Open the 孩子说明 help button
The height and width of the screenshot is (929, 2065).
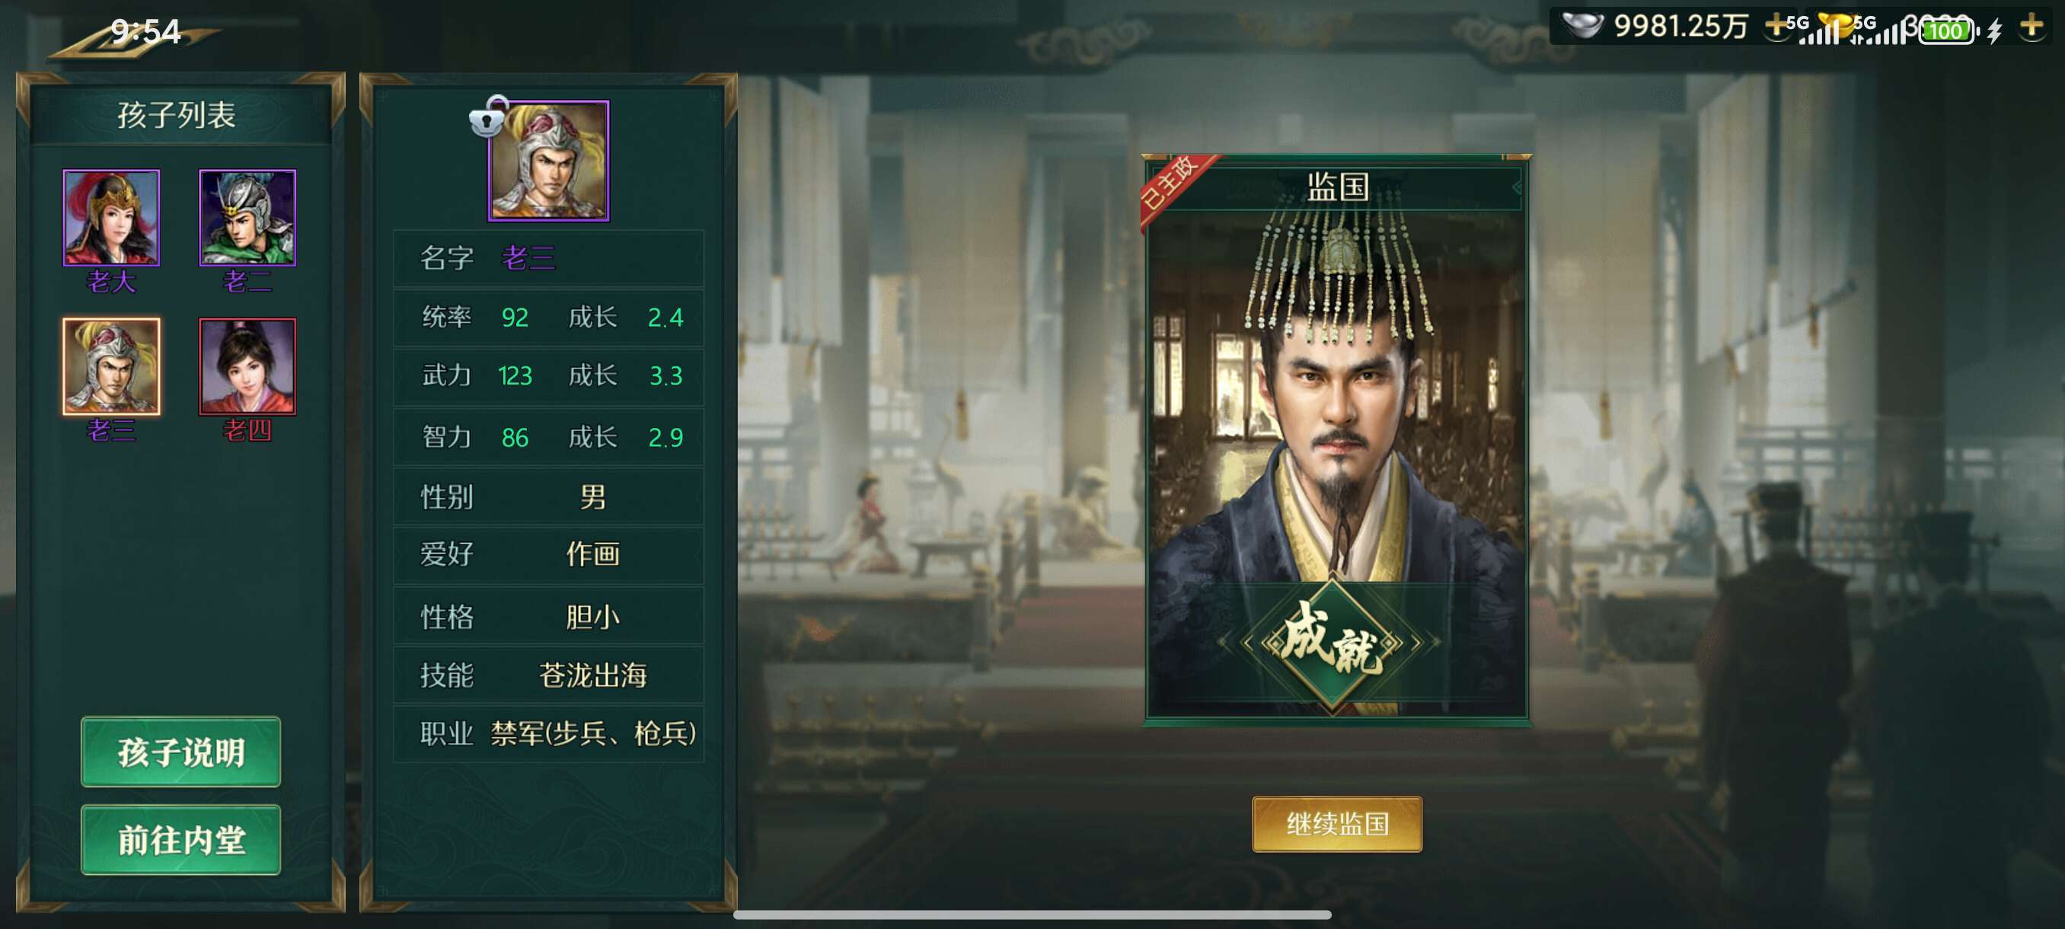(x=180, y=752)
